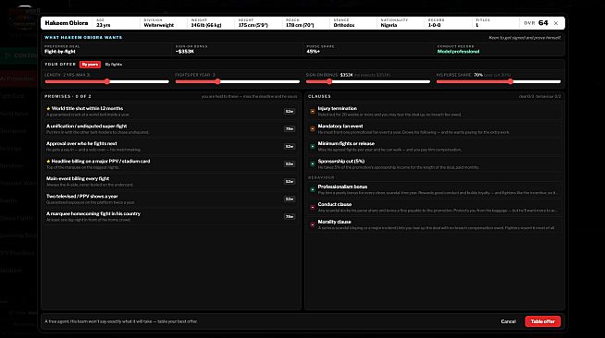Select the 'Main-event billing every fight' promise
This screenshot has height=338, width=605.
pos(171,181)
